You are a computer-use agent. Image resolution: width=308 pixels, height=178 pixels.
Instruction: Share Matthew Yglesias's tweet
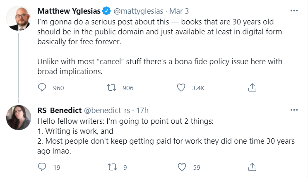click(x=252, y=88)
